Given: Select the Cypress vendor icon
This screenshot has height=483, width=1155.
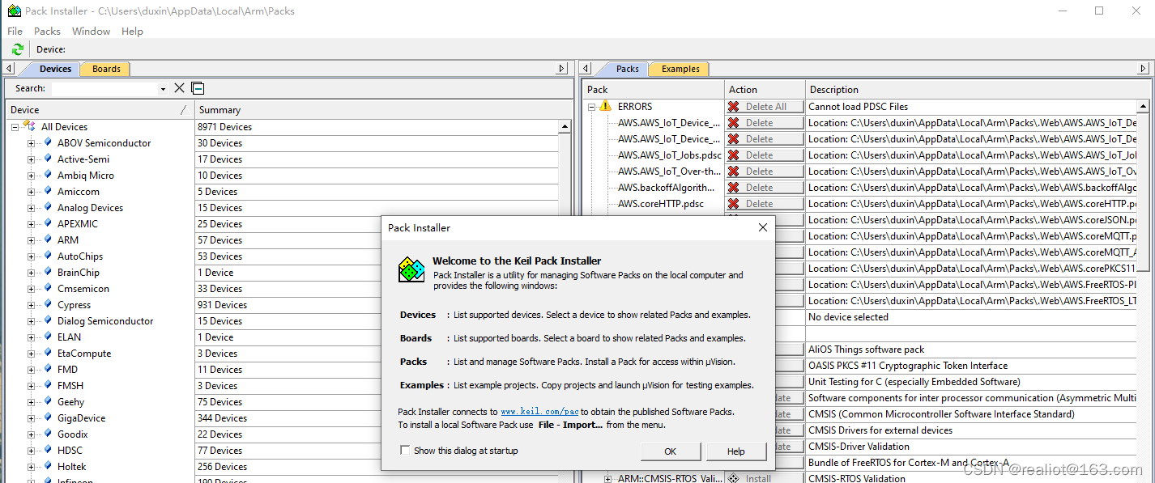Looking at the screenshot, I should 48,304.
